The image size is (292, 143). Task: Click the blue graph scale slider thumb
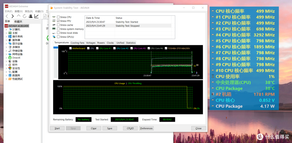tap(56, 48)
